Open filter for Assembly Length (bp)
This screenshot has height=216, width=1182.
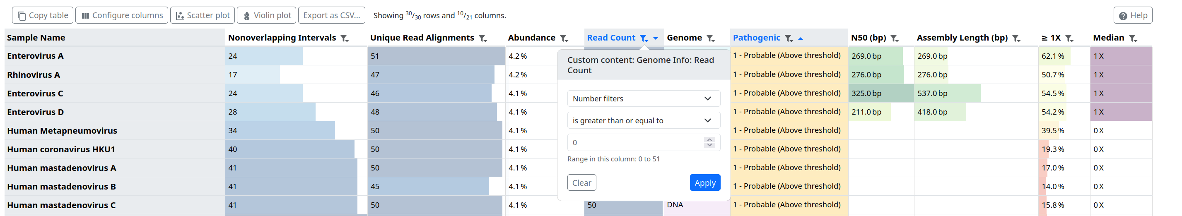pyautogui.click(x=1016, y=38)
